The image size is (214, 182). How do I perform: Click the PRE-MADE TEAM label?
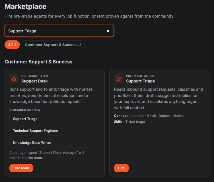[x=35, y=76]
